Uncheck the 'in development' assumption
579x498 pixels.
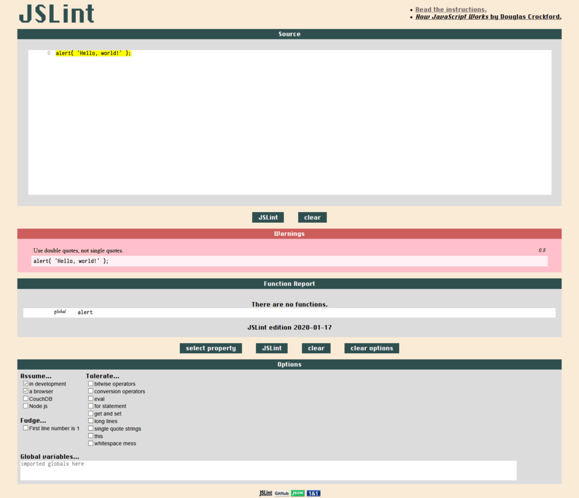(x=25, y=383)
